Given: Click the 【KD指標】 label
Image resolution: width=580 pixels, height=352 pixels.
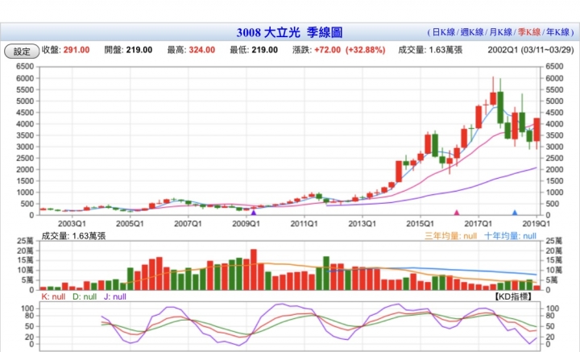Looking at the screenshot, I should pyautogui.click(x=512, y=296).
